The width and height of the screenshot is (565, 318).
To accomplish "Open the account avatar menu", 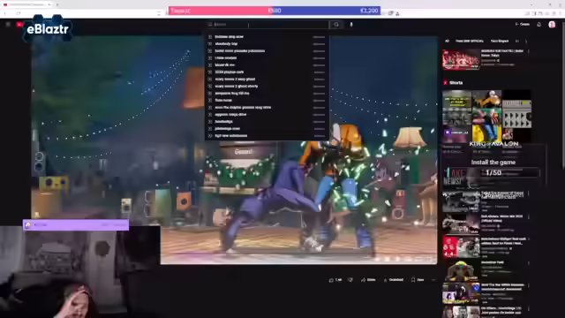I will (552, 24).
